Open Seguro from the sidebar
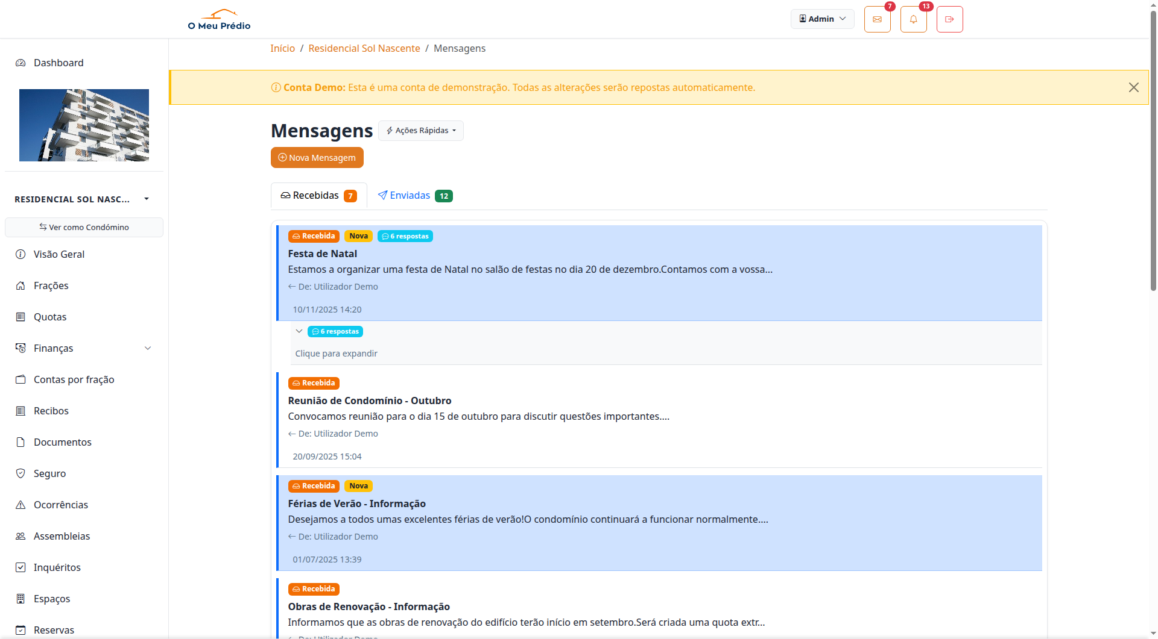The image size is (1158, 639). tap(49, 473)
